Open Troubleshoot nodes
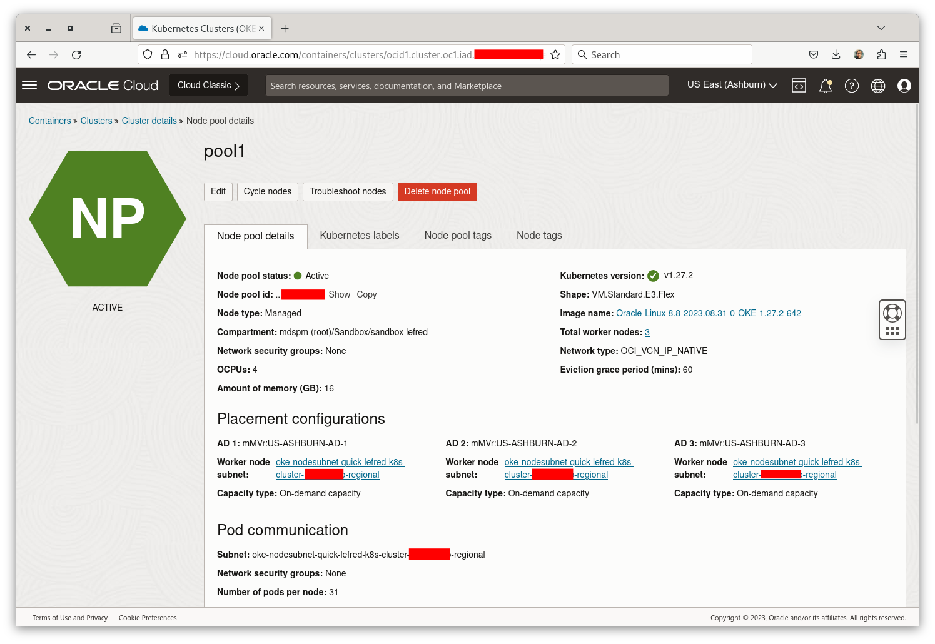Viewport: 935px width, 644px height. [x=348, y=192]
